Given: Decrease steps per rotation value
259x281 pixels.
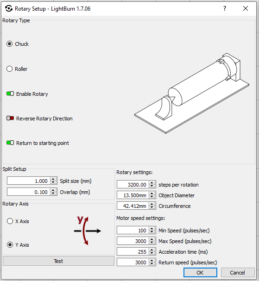Looking at the screenshot, I should pos(152,187).
